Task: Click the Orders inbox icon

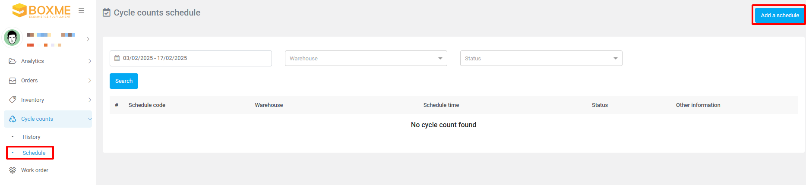Action: click(13, 81)
